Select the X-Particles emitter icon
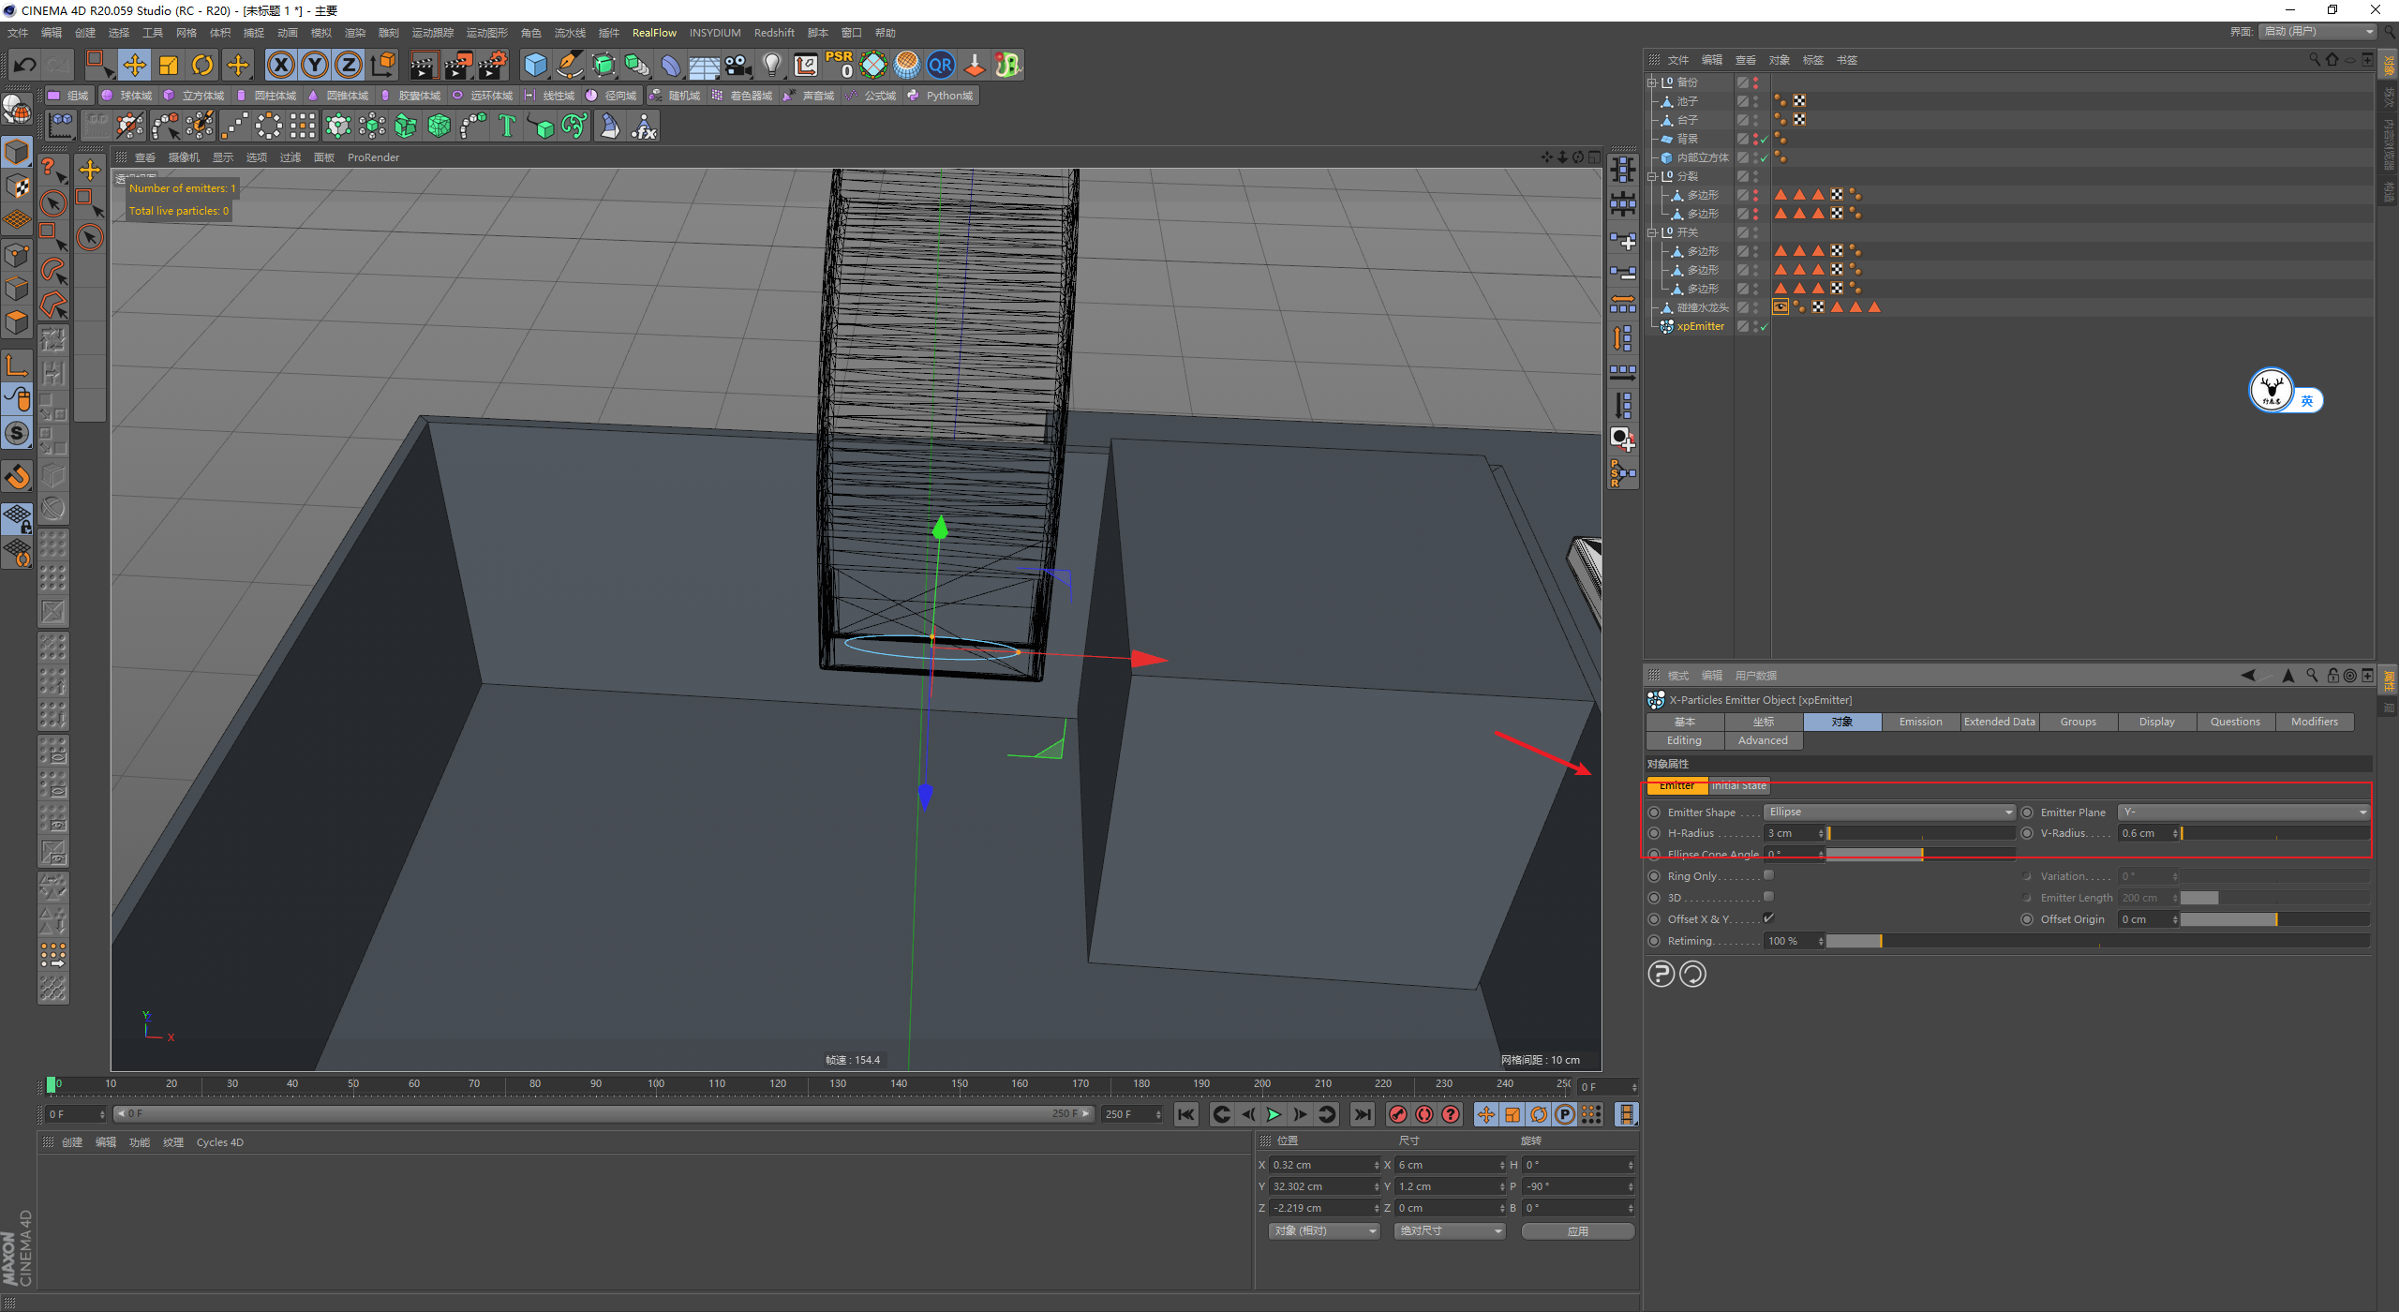Viewport: 2399px width, 1312px height. [1665, 328]
